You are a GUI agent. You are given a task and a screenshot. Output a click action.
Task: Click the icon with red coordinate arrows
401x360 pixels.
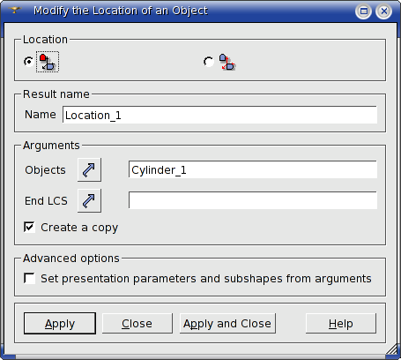(x=227, y=62)
